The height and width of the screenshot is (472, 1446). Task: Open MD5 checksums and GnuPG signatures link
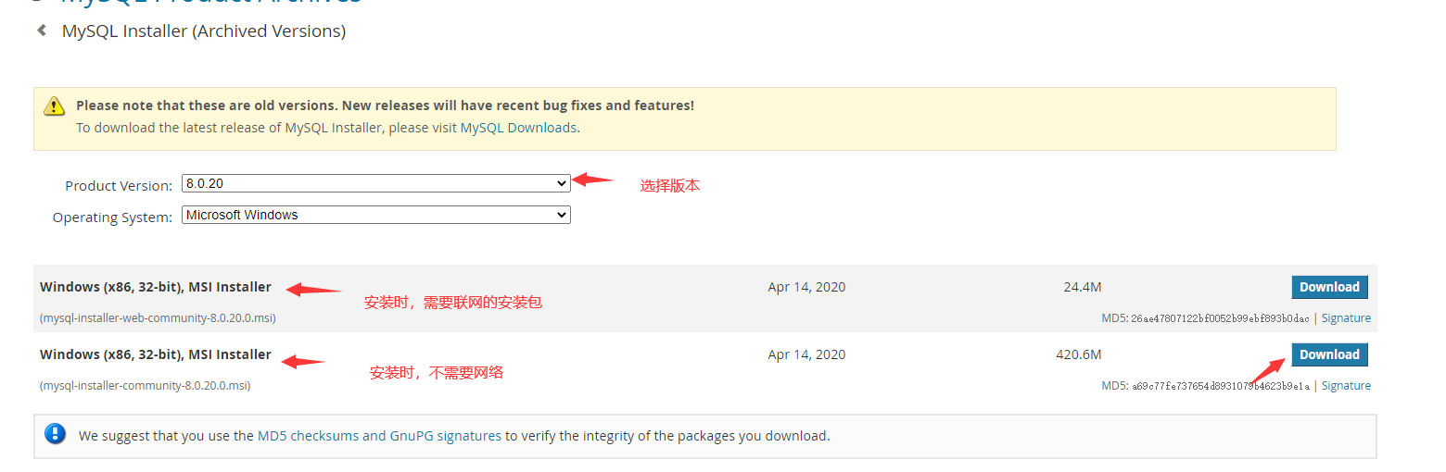379,435
